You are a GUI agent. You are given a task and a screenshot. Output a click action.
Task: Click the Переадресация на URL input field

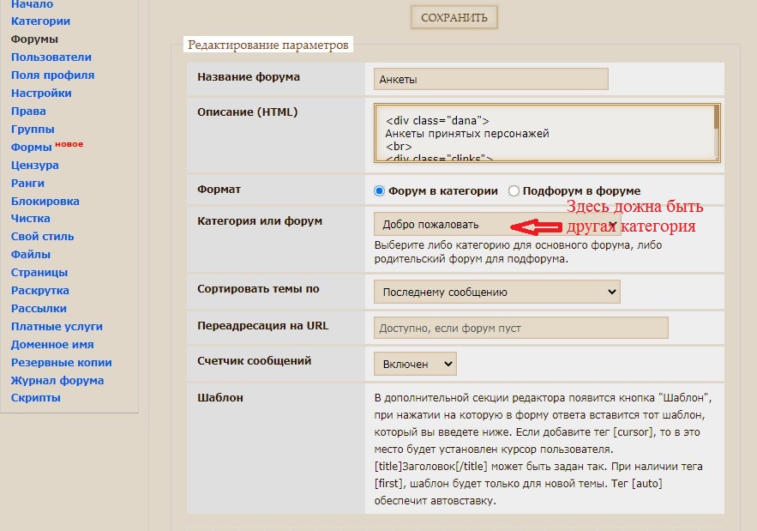point(521,328)
